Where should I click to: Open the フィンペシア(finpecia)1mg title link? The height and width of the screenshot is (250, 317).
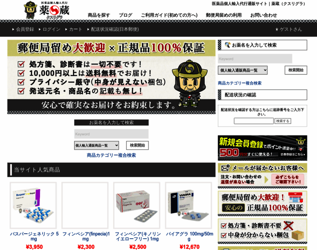86,236
